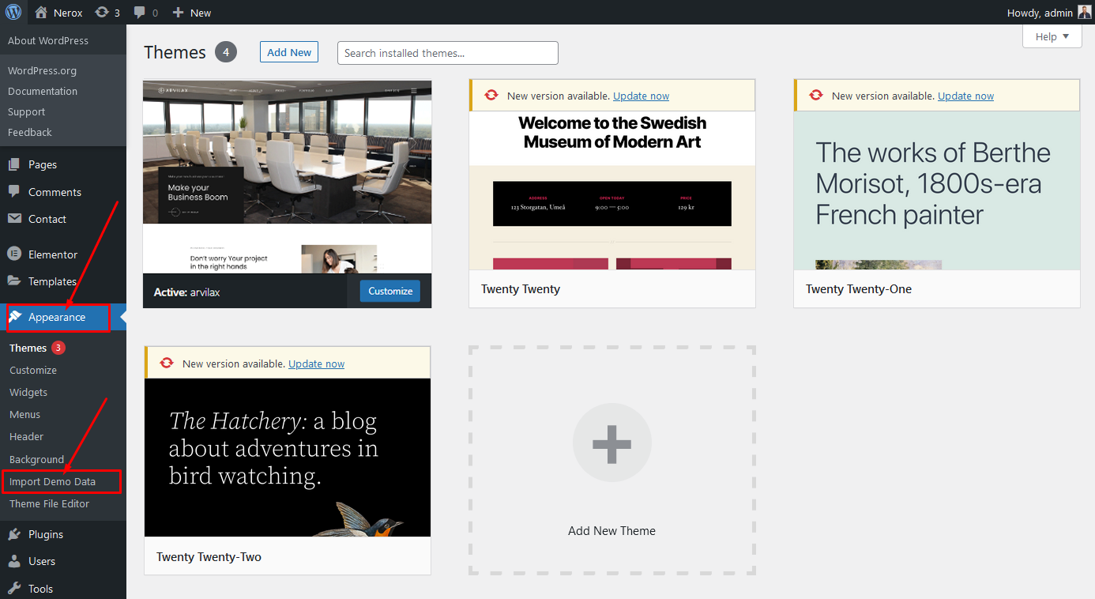Viewport: 1095px width, 599px height.
Task: Click the update icon on Twenty Twenty-Two notice
Action: coord(167,364)
